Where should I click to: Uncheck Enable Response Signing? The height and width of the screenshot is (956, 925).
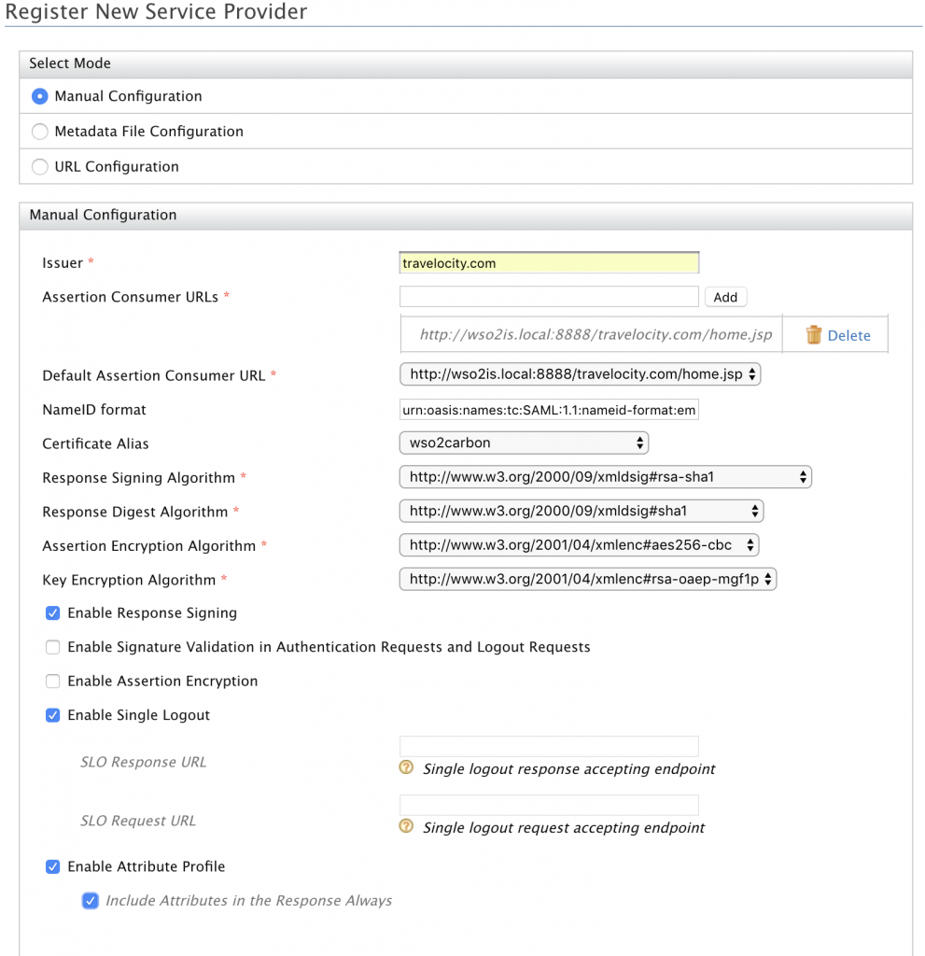[53, 613]
